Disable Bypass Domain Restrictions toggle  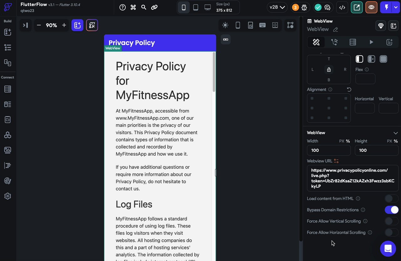click(391, 210)
